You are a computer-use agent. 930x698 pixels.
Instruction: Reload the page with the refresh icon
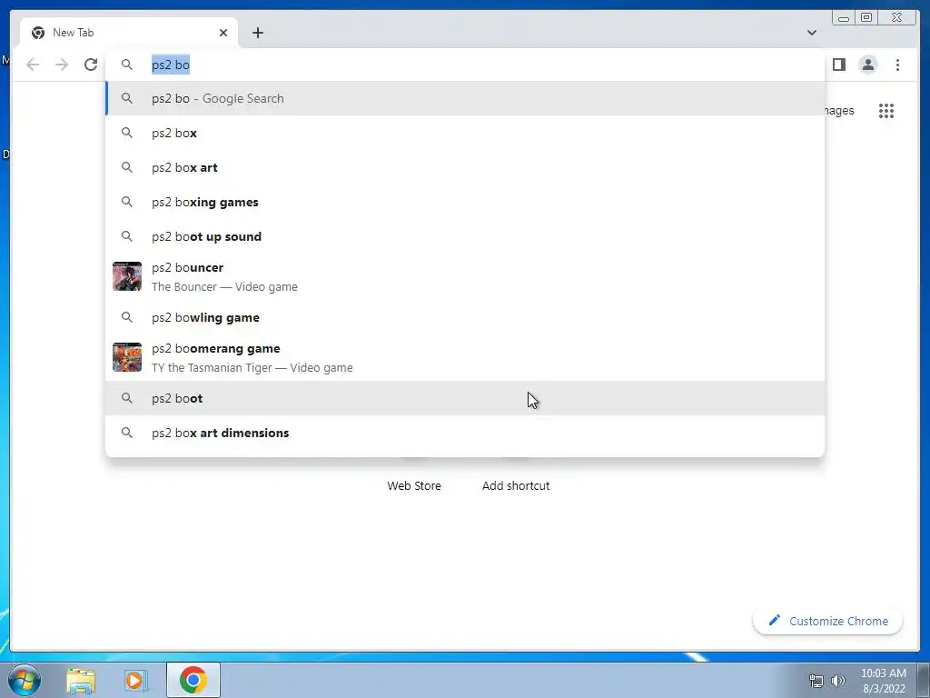click(91, 65)
